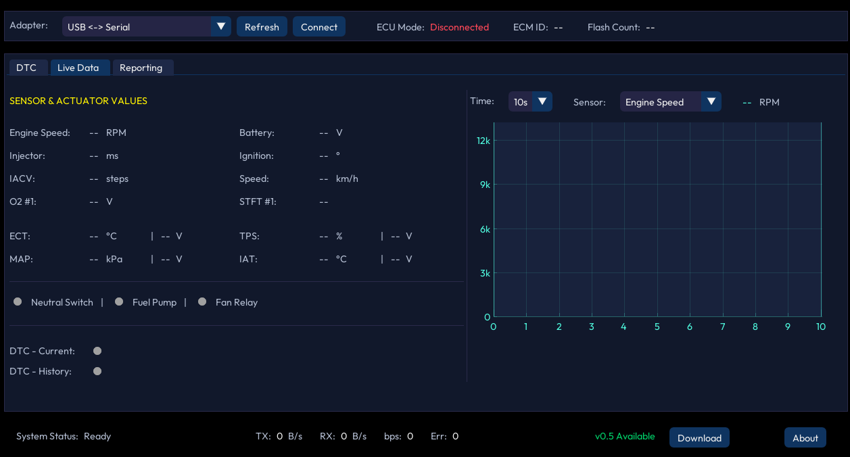The width and height of the screenshot is (850, 457).
Task: Click the ECT: label
Action: (20, 236)
